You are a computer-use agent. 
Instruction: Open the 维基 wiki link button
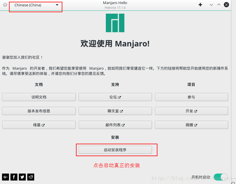tap(39, 125)
